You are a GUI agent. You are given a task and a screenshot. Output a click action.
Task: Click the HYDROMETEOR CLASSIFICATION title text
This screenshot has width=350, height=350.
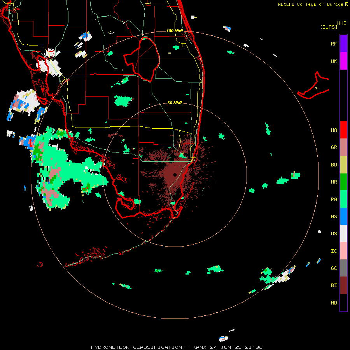(136, 347)
